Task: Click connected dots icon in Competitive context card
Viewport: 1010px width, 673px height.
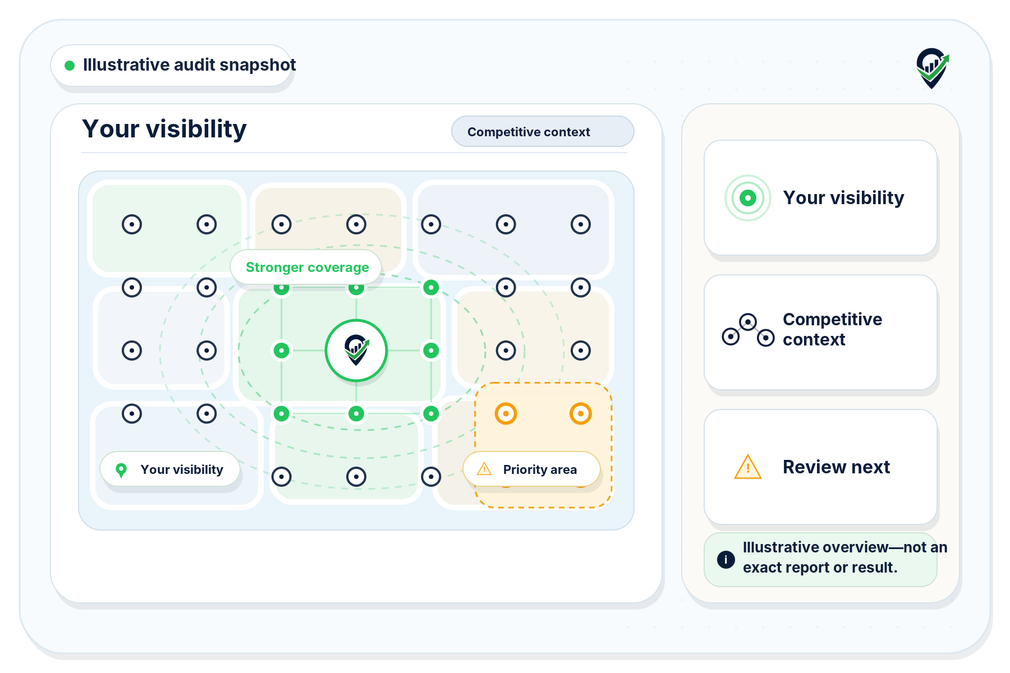Action: pyautogui.click(x=748, y=330)
